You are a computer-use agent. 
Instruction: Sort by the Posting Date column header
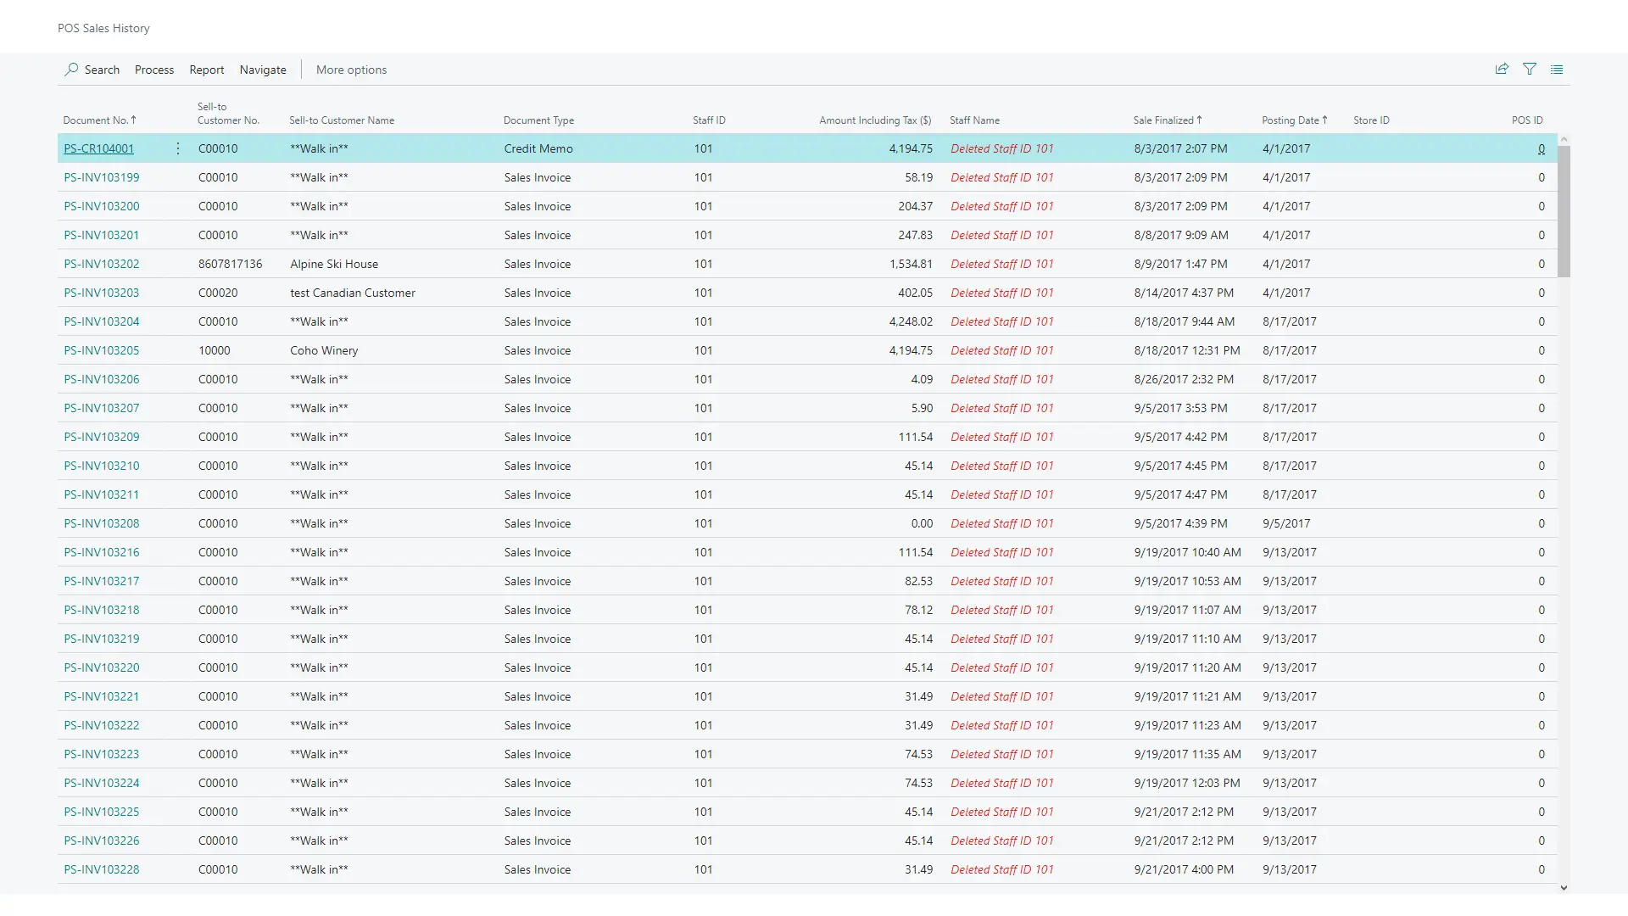[1290, 120]
